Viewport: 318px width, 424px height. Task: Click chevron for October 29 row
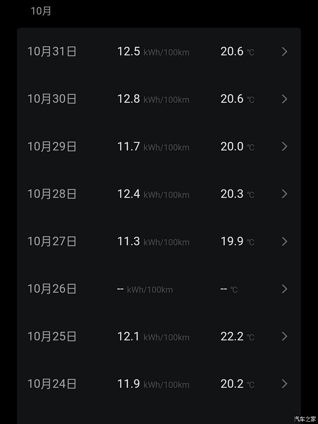pos(284,146)
